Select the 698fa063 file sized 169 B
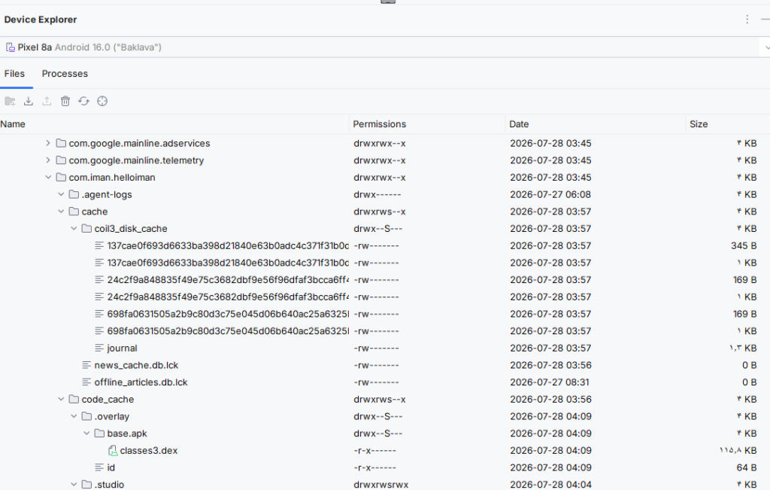The height and width of the screenshot is (490, 770). (228, 314)
